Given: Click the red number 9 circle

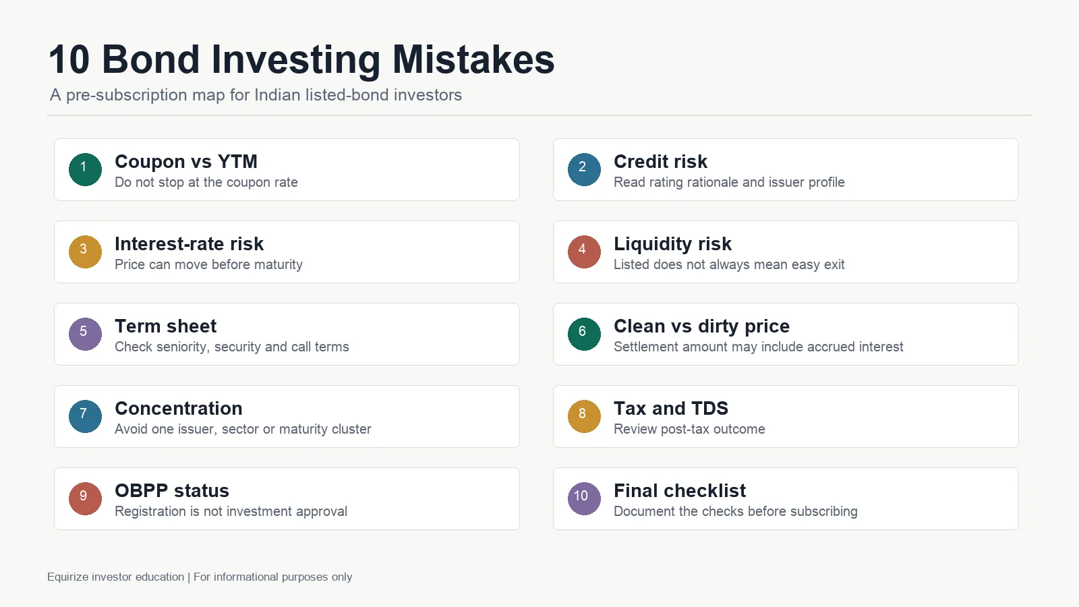Looking at the screenshot, I should [85, 498].
